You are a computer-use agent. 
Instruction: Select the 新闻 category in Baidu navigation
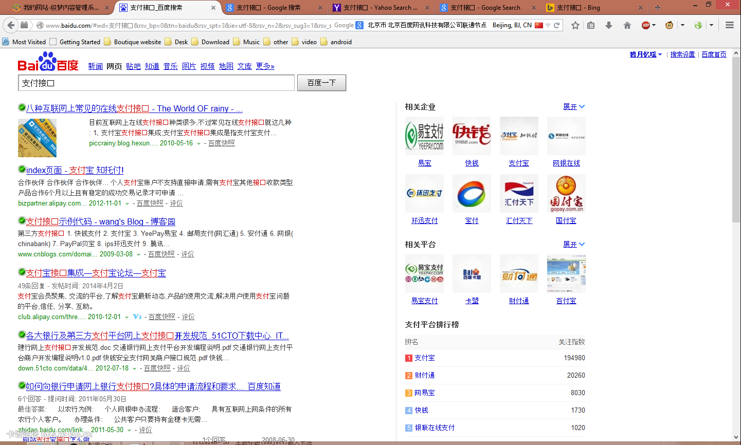point(95,66)
